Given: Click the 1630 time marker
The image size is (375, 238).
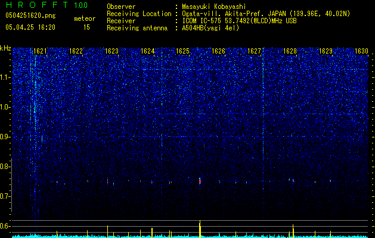Looking at the screenshot, I should pos(361,51).
